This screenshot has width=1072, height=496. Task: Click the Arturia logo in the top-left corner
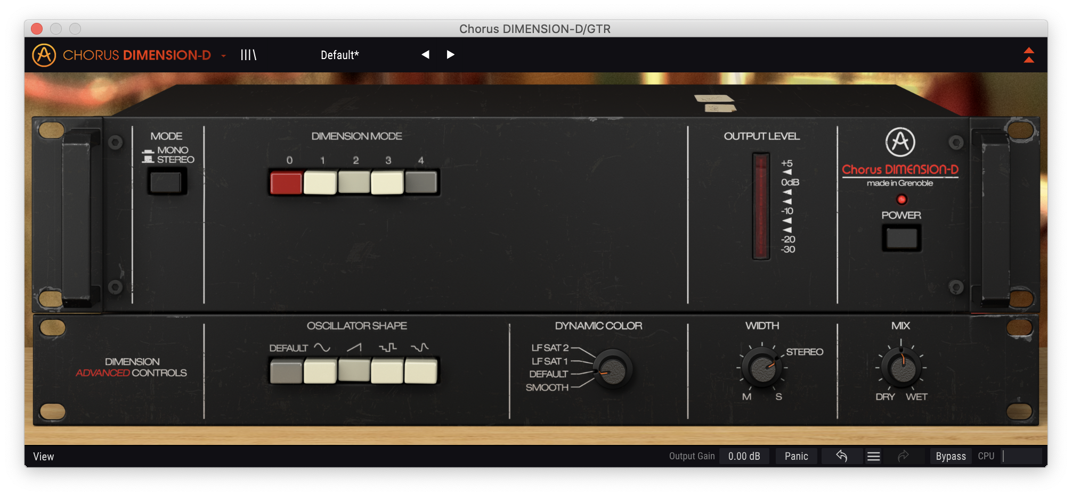(x=45, y=54)
